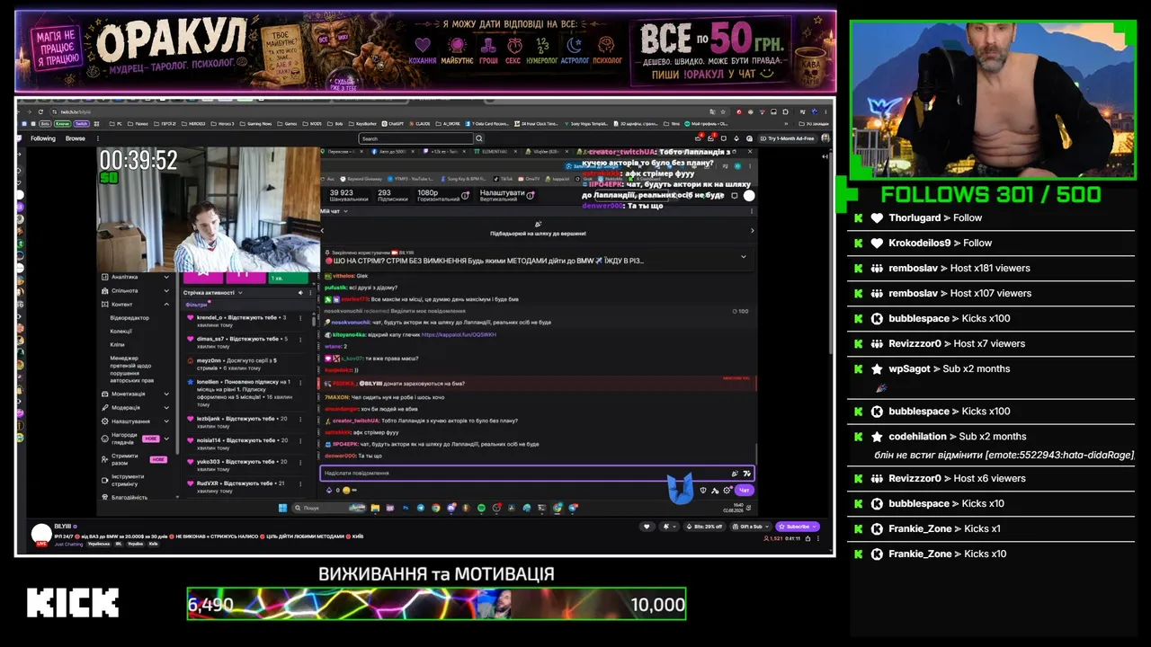
Task: Click the Thorlugard Follow event row
Action: (990, 218)
